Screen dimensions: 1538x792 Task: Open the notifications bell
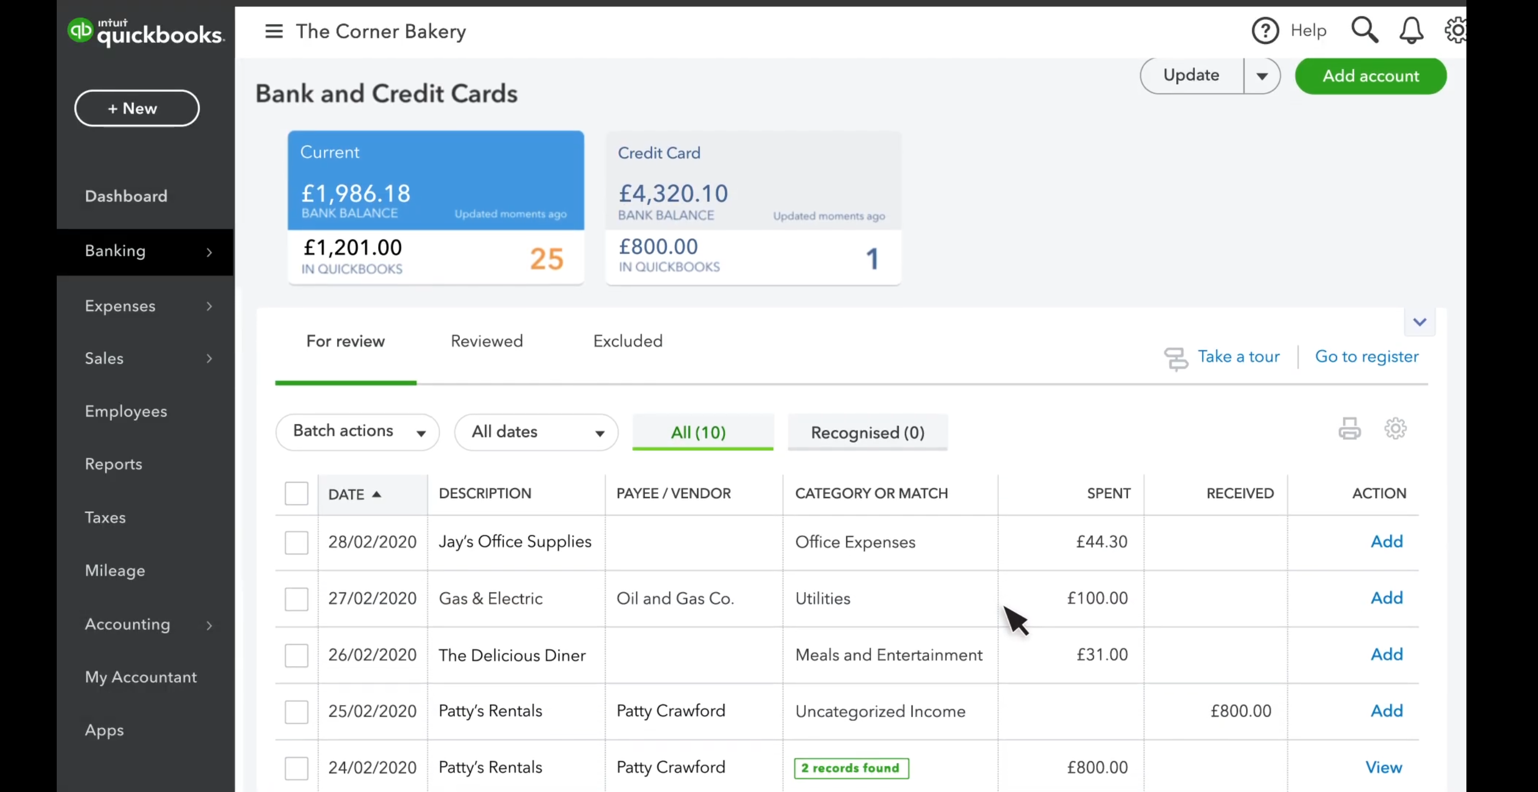point(1411,30)
